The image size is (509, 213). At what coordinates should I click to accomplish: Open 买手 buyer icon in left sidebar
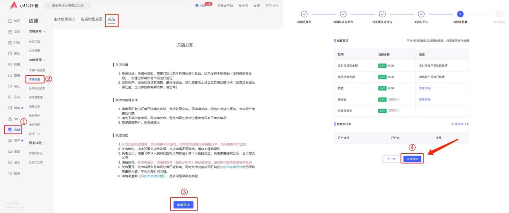pos(10,97)
